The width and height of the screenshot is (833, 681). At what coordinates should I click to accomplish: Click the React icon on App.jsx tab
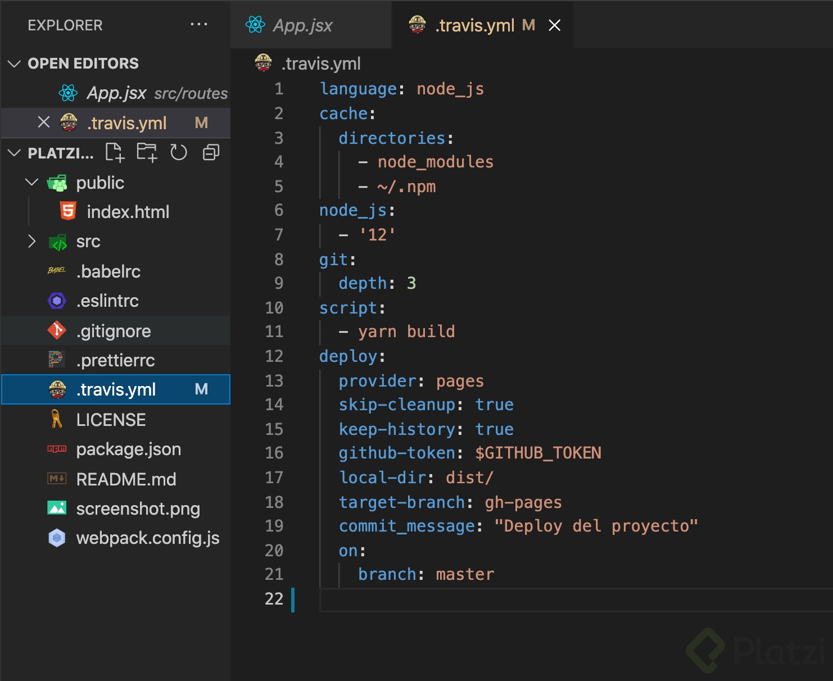click(255, 25)
